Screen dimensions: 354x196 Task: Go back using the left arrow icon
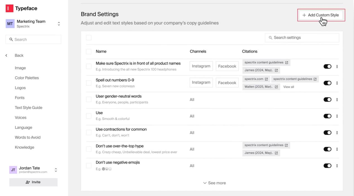pyautogui.click(x=6, y=56)
